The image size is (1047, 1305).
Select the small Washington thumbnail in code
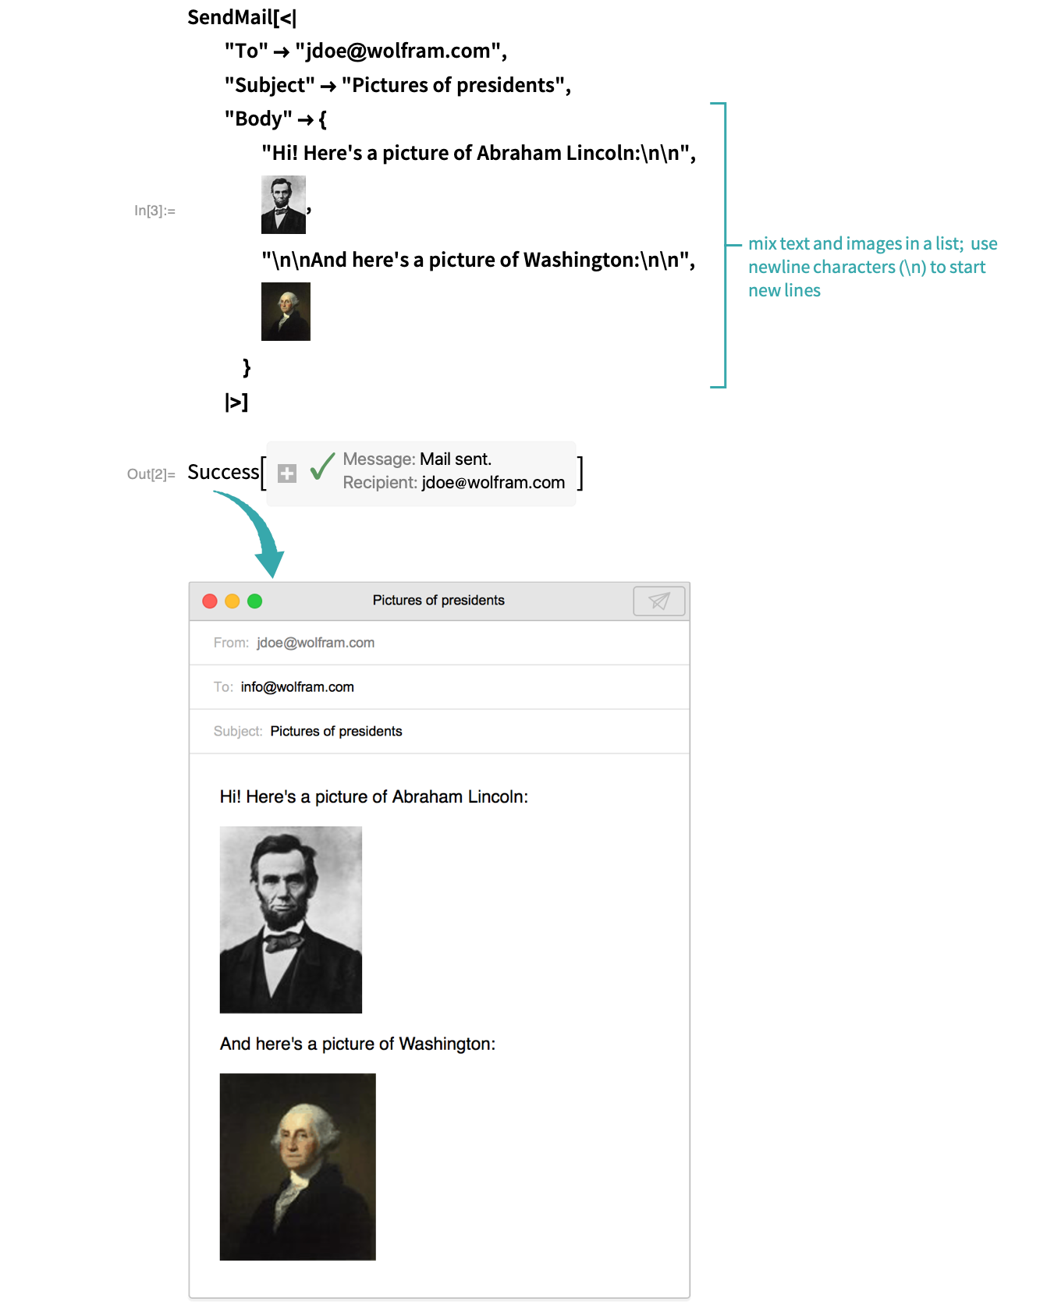pyautogui.click(x=286, y=312)
